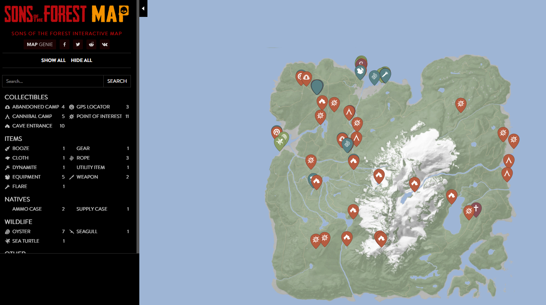The width and height of the screenshot is (546, 305).
Task: Select the abandoned camp tent marker in the northwest
Action: 307,78
